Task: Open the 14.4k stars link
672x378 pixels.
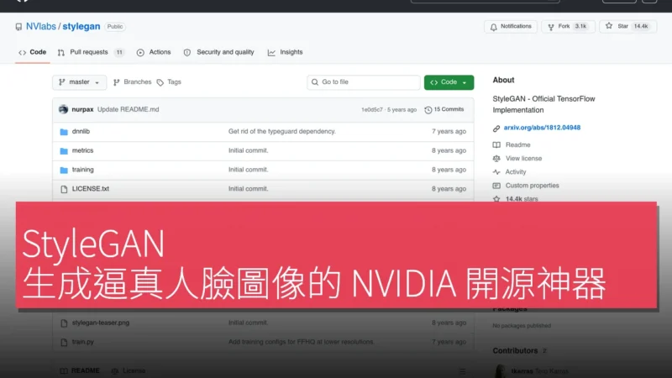Action: [522, 199]
